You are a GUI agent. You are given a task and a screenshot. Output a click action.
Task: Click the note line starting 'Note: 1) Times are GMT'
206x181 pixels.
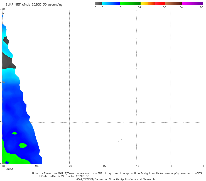tap(117, 173)
